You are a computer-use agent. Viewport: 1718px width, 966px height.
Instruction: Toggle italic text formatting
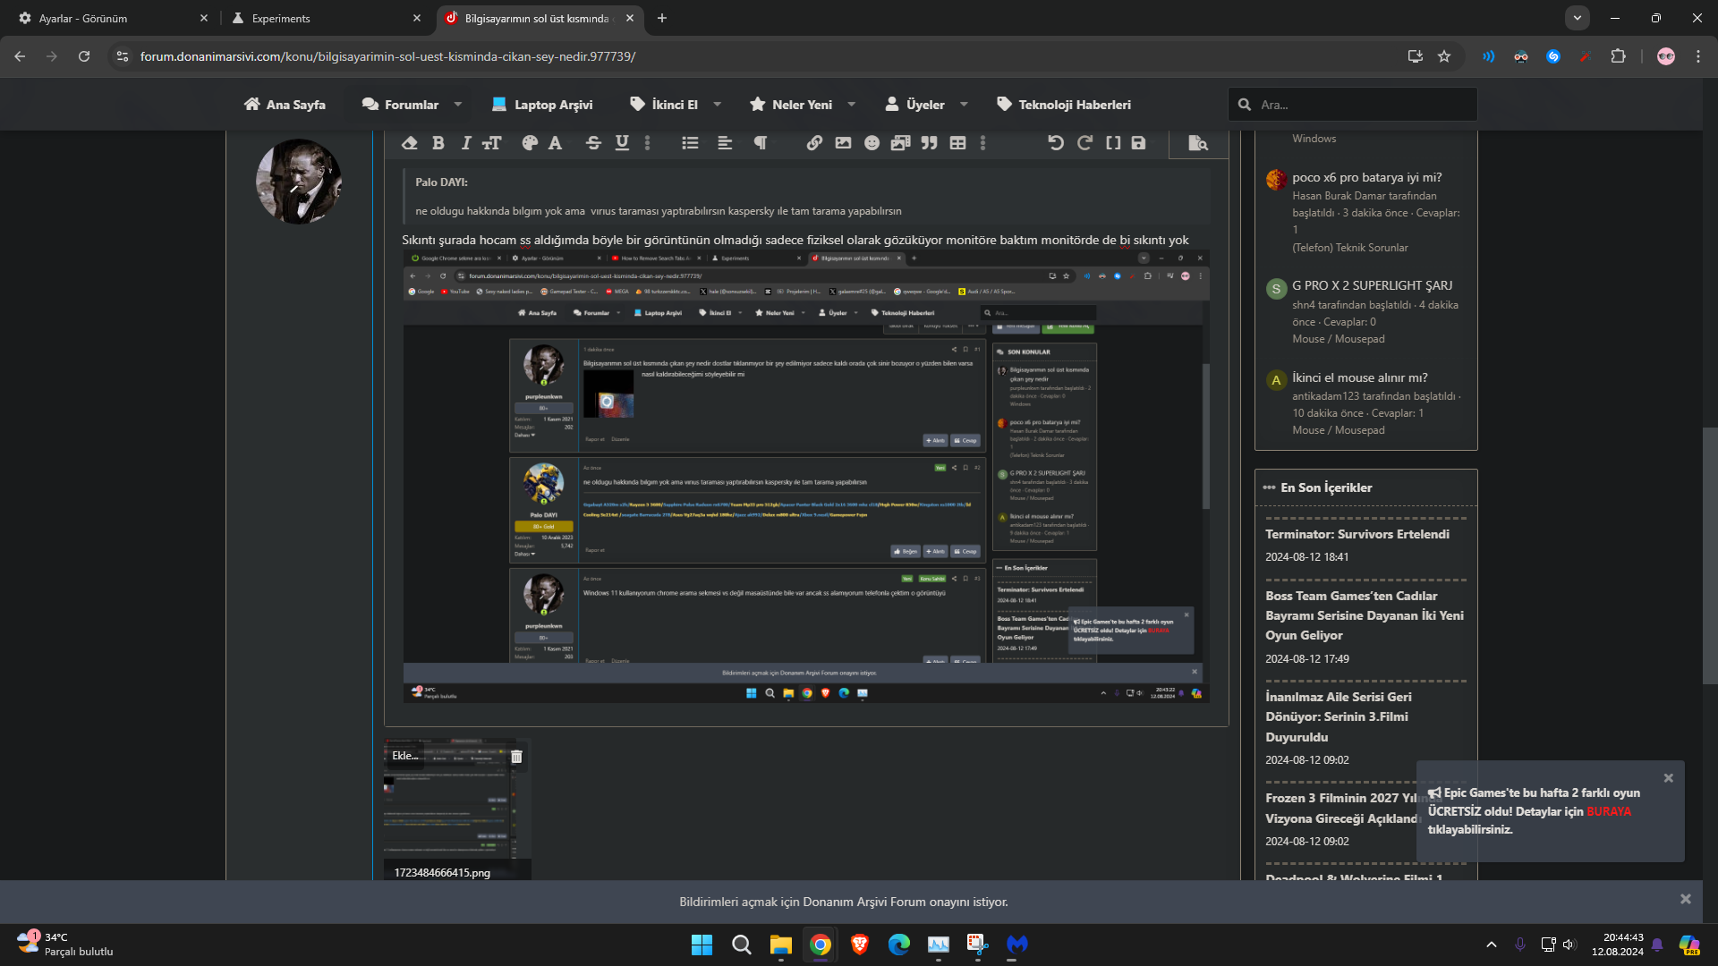coord(465,143)
